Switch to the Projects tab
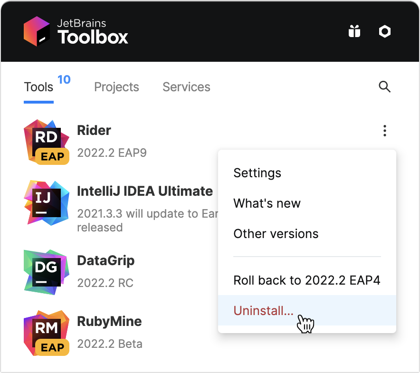Viewport: 420px width, 373px height. pyautogui.click(x=116, y=87)
